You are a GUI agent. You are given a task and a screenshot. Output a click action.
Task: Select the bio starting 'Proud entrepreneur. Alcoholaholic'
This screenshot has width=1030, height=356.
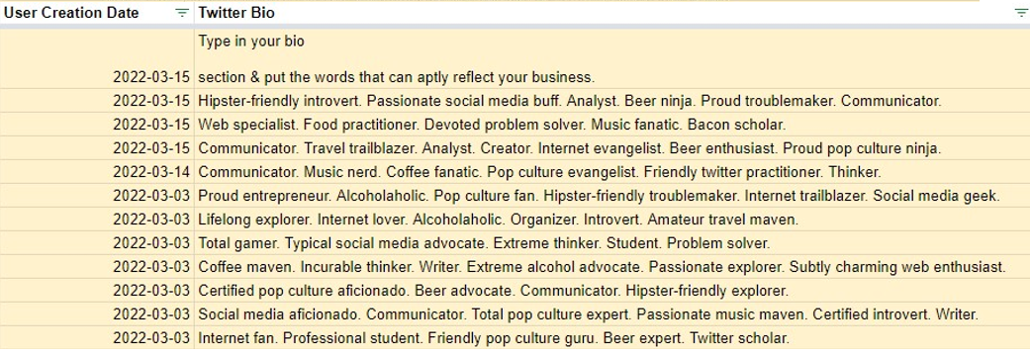click(611, 196)
